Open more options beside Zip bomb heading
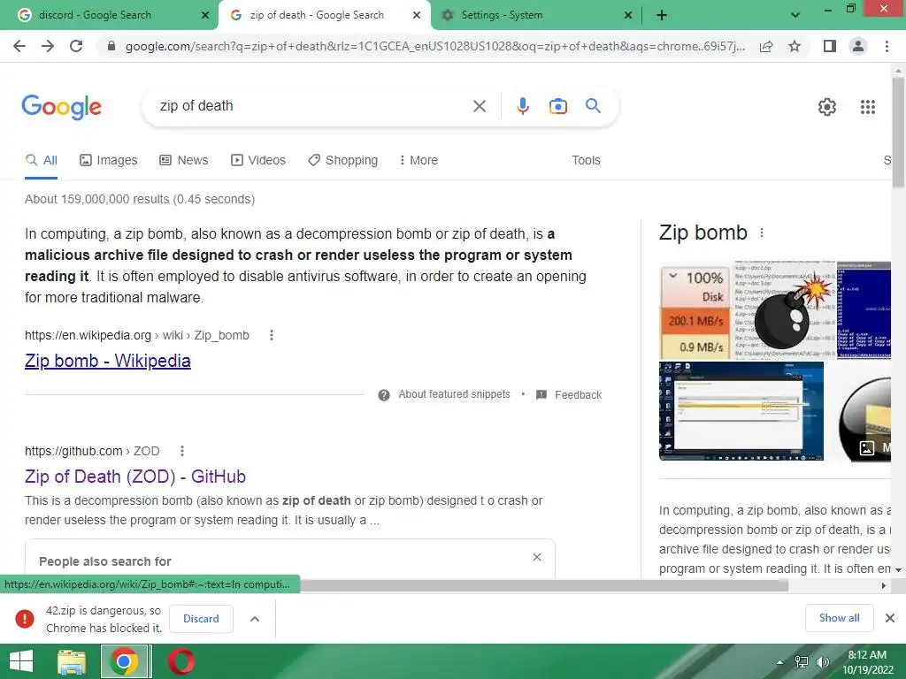The image size is (906, 679). 762,233
